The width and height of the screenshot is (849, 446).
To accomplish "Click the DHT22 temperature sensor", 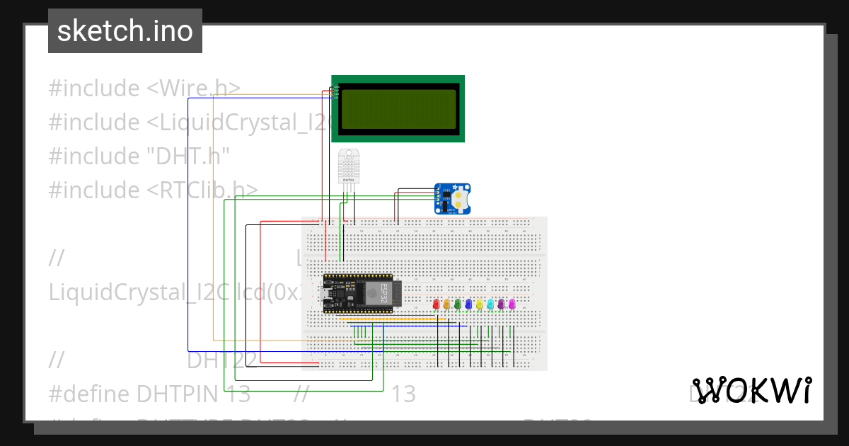I will [350, 166].
